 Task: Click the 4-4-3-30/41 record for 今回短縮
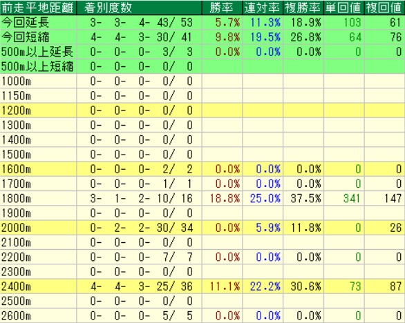[x=142, y=37]
